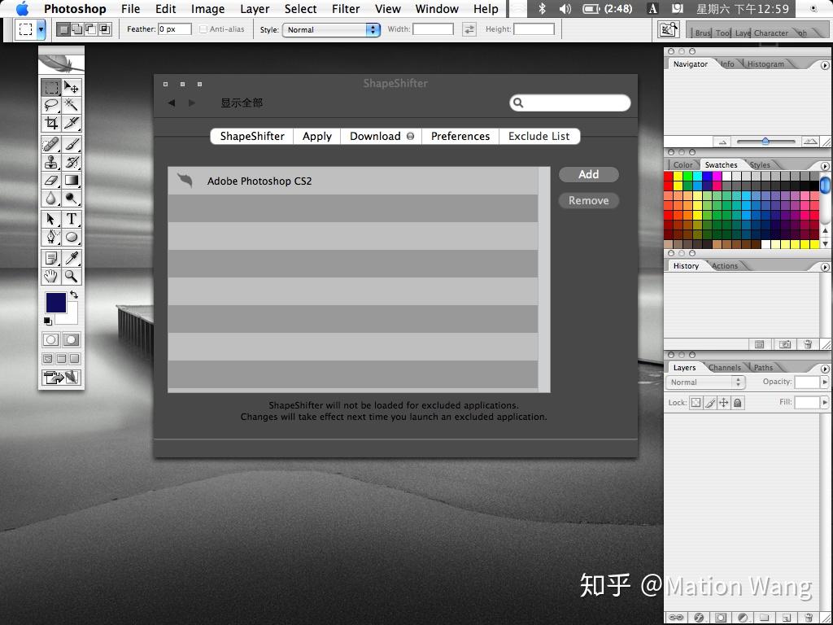Select the Magic Wand tool

tap(72, 105)
